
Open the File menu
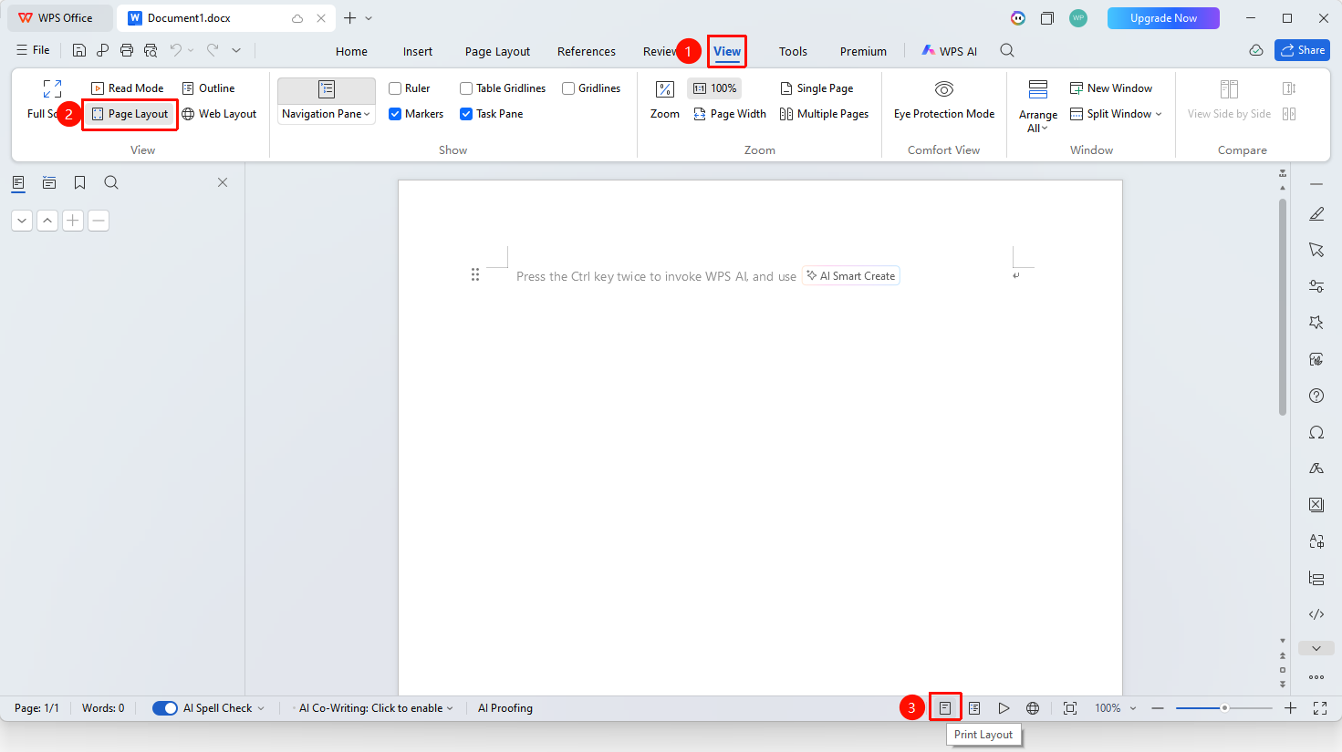click(33, 50)
